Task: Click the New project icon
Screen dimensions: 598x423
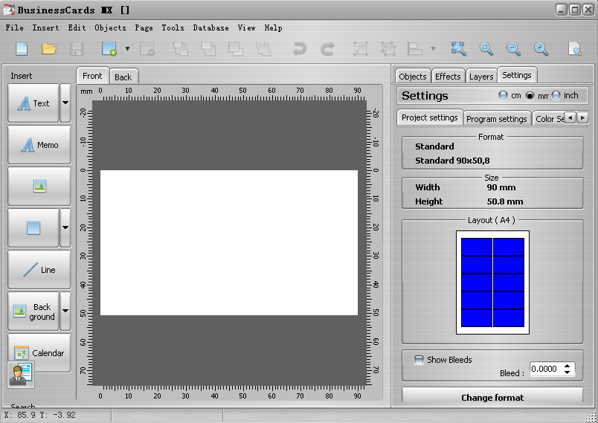Action: click(x=22, y=49)
